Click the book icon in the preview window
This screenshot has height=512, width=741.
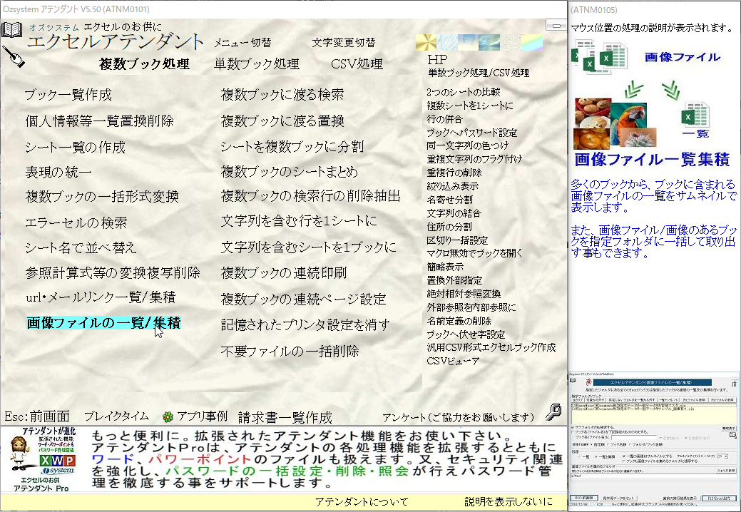pos(573,381)
